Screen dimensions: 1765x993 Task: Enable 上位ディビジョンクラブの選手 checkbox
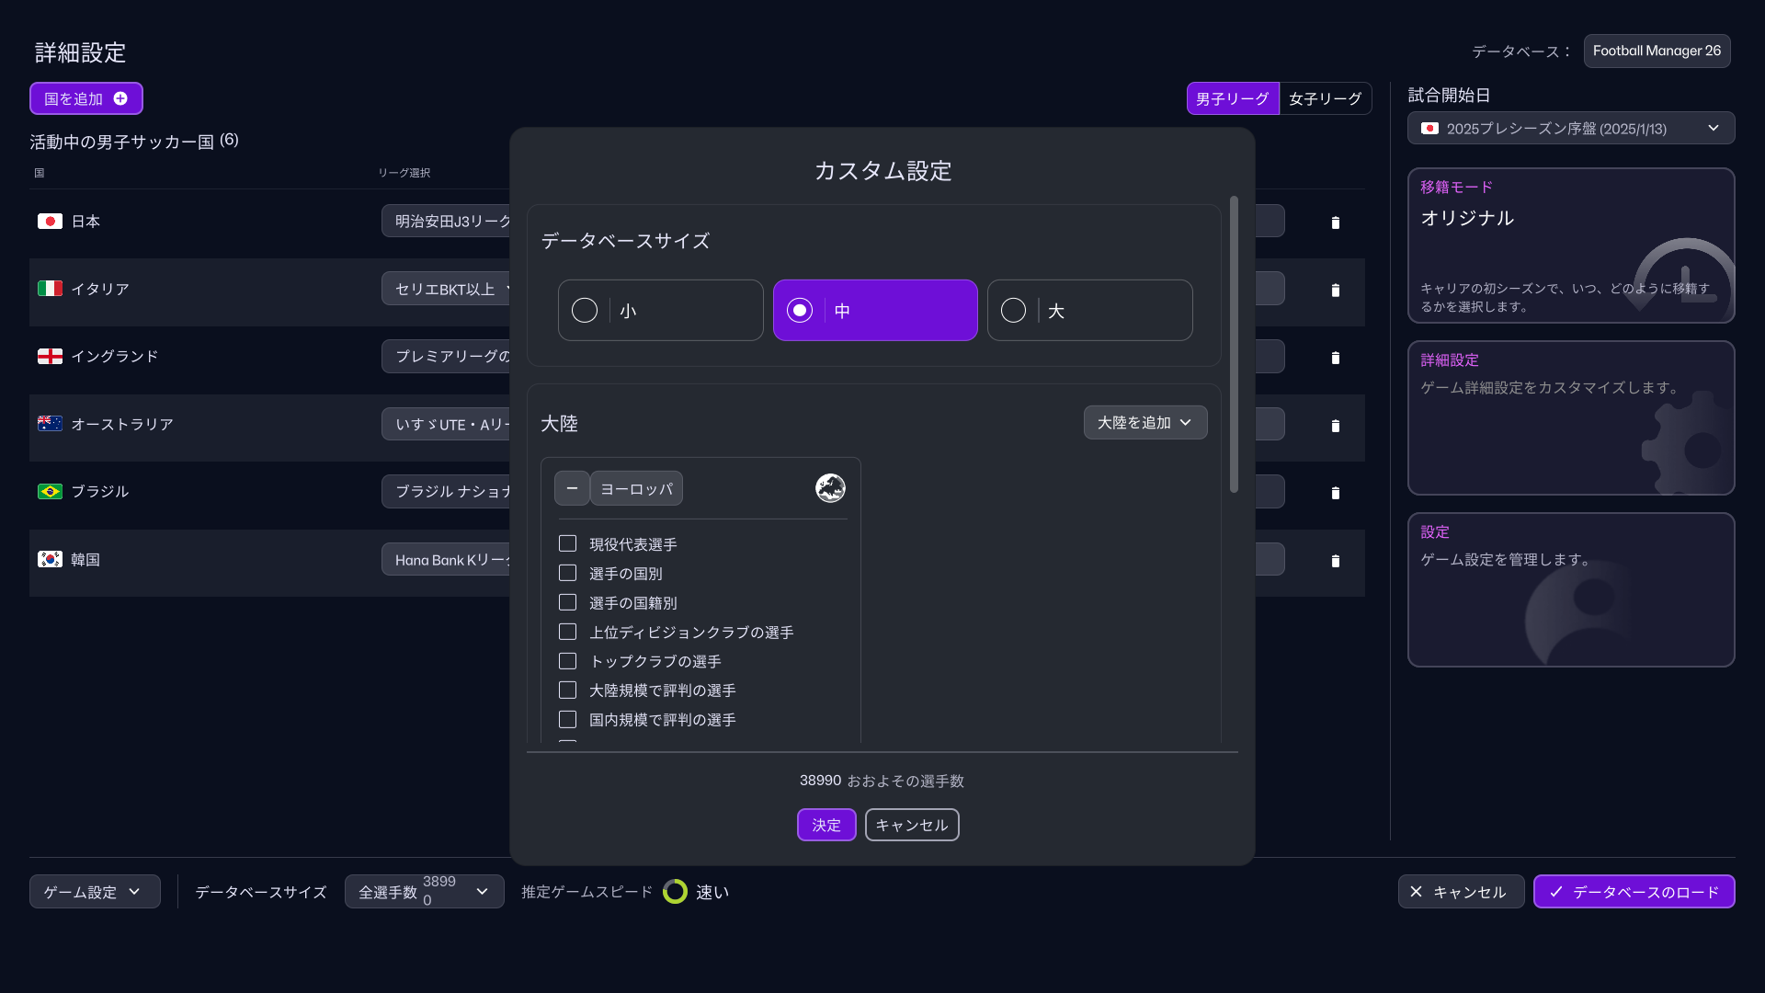point(568,633)
